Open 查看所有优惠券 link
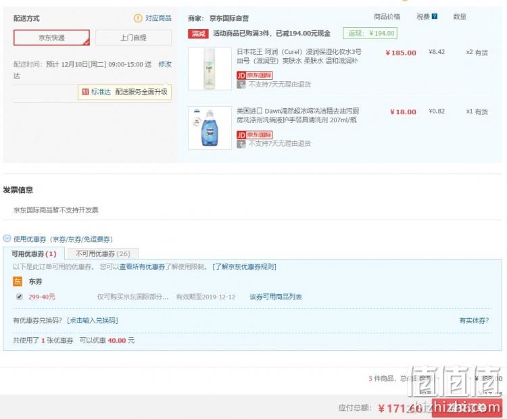Viewport: 507px width, 419px height. [x=142, y=267]
